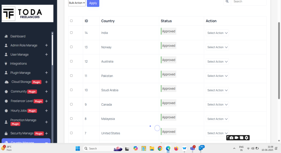This screenshot has width=281, height=153.
Task: Expand the Admin Role Manage plus
Action: [x=46, y=45]
